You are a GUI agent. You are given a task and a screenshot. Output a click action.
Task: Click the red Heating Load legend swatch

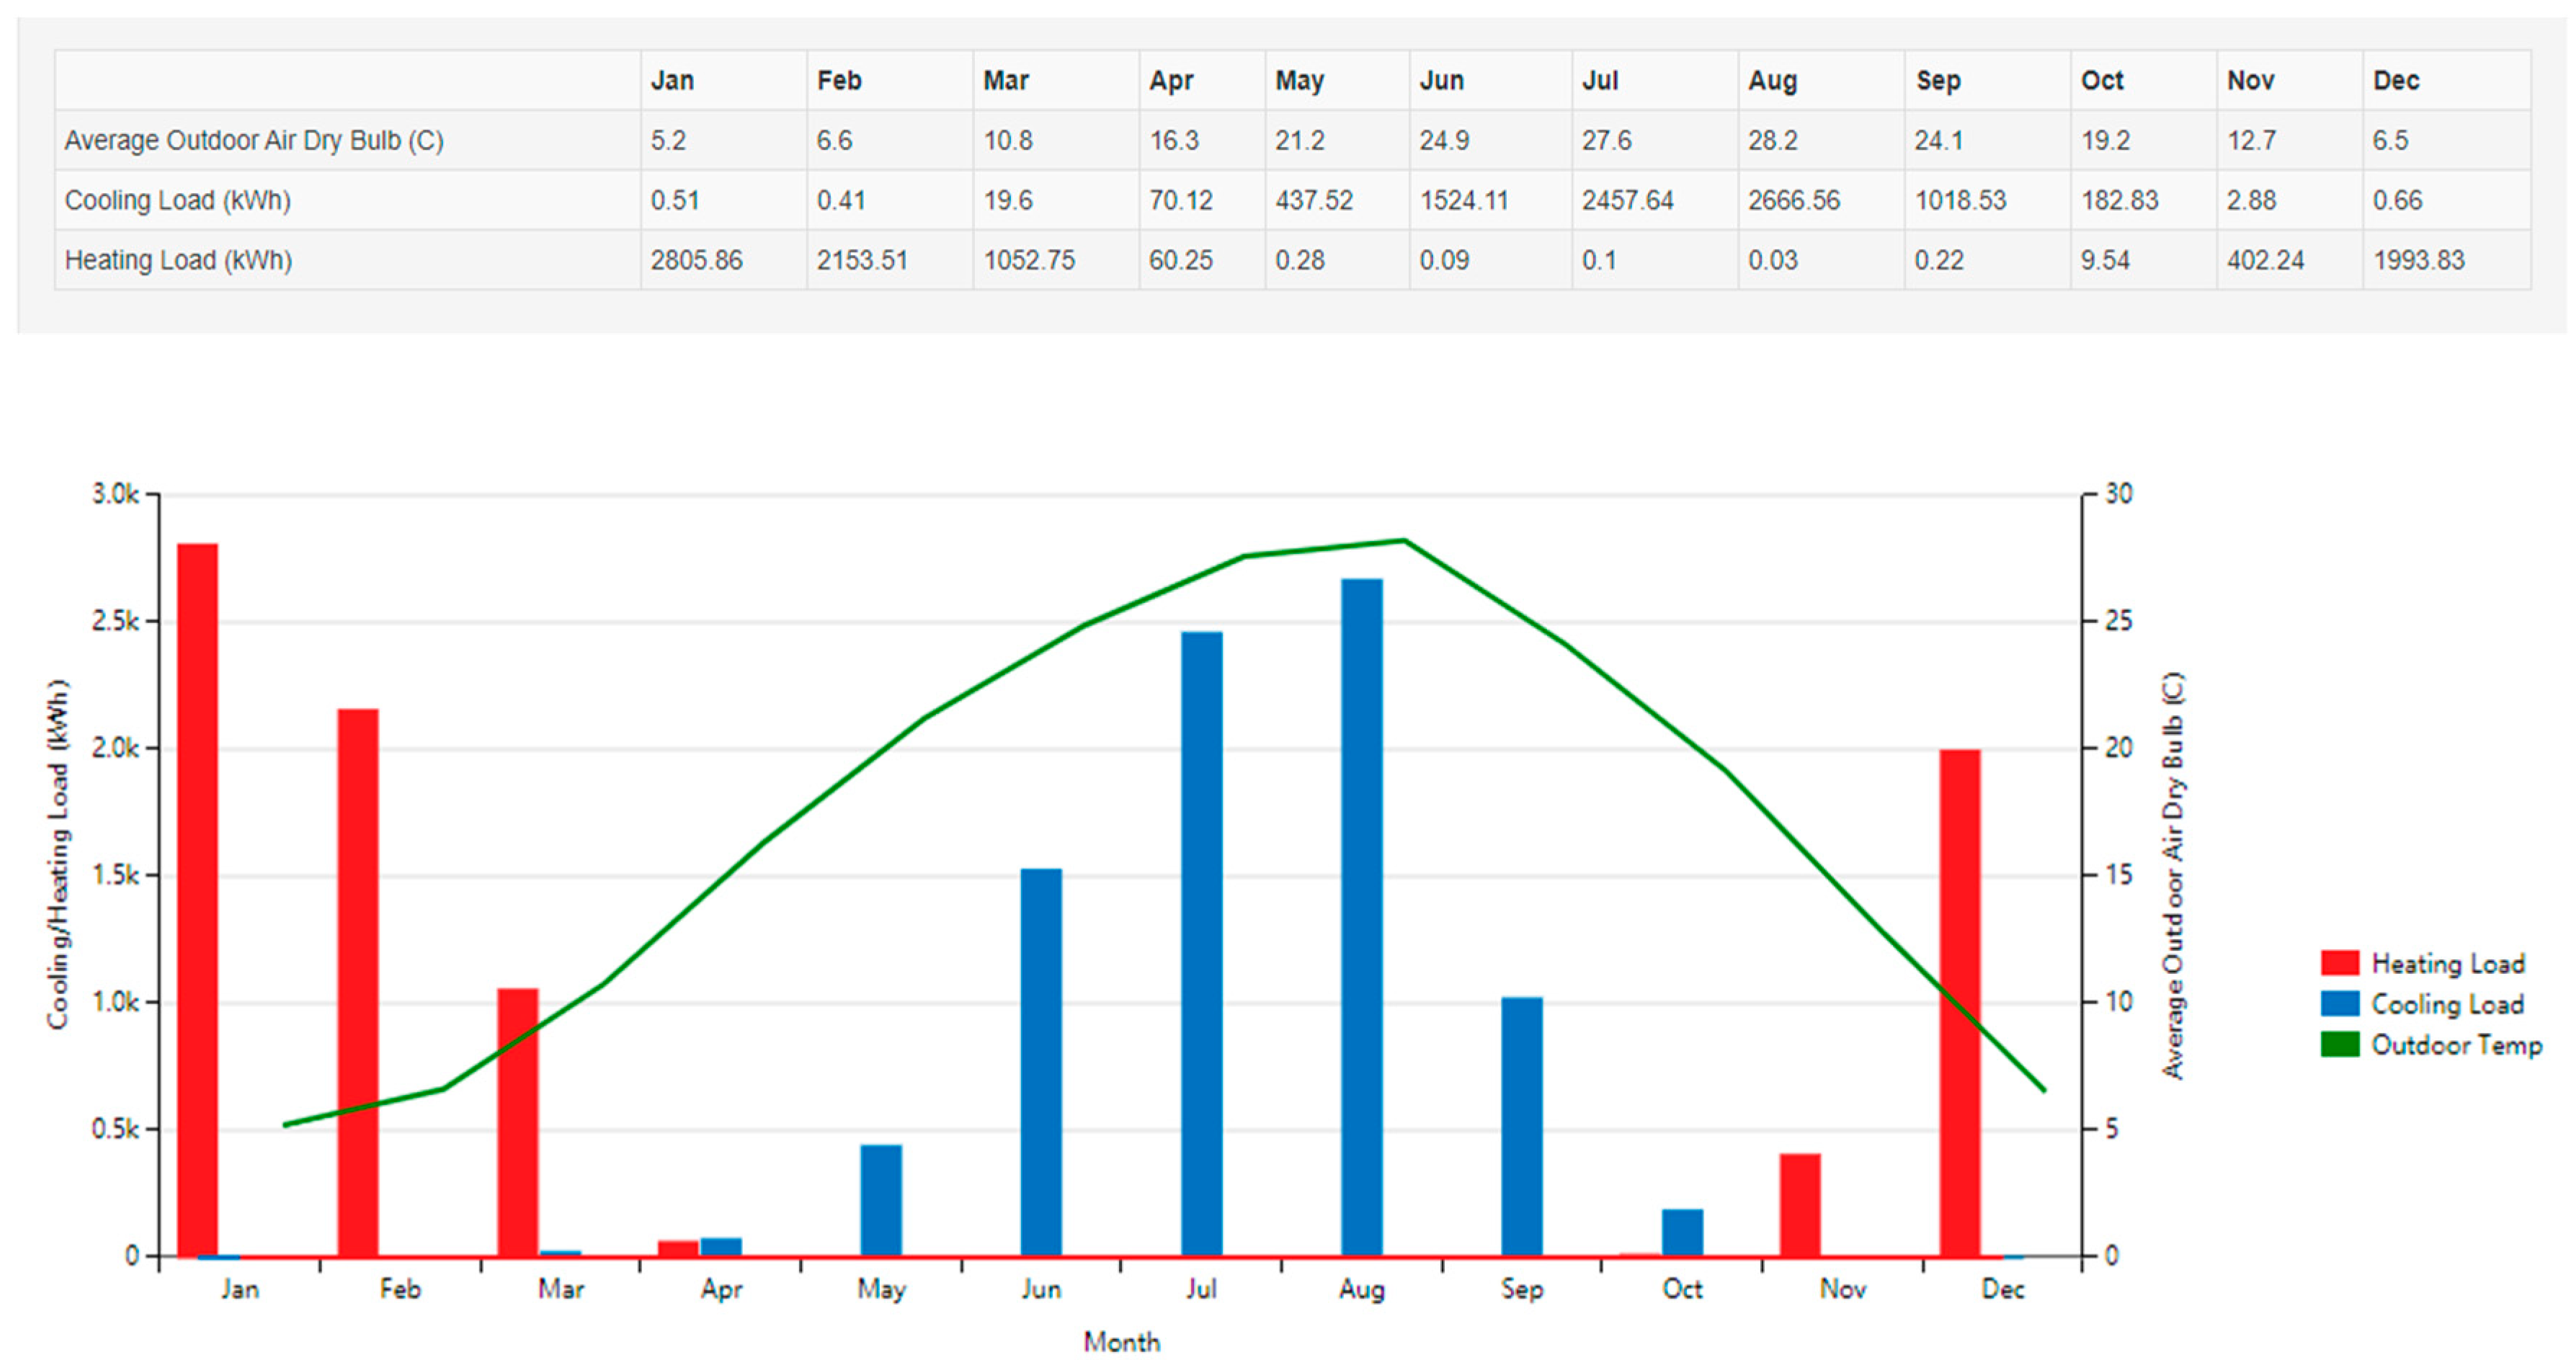[2339, 963]
